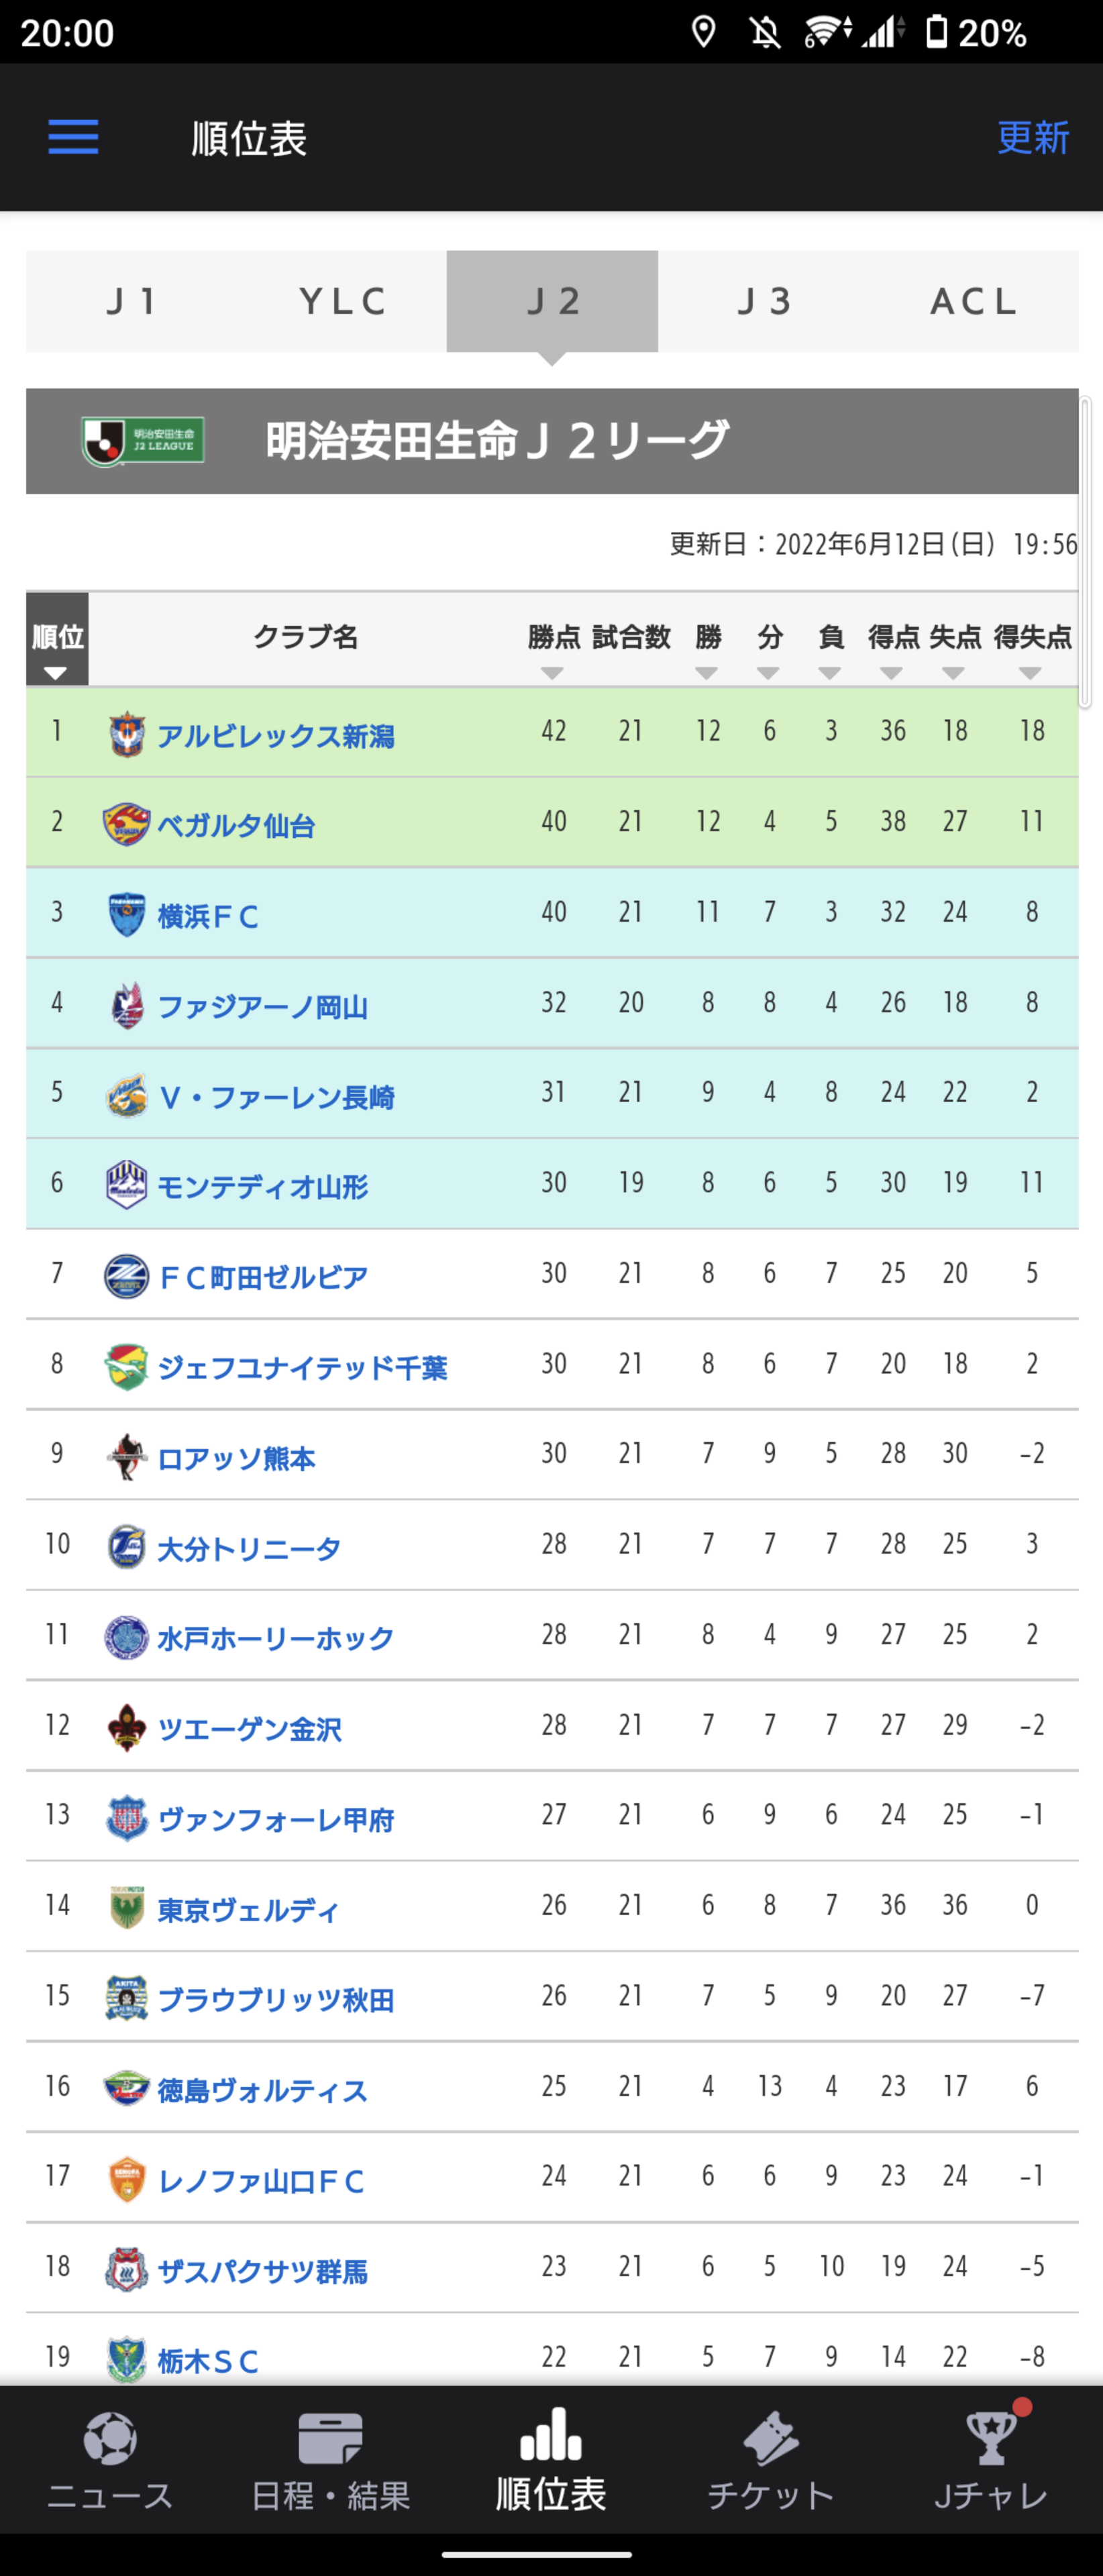1103x2576 pixels.
Task: Tap the ニュース soccer ball icon
Action: (110, 2437)
